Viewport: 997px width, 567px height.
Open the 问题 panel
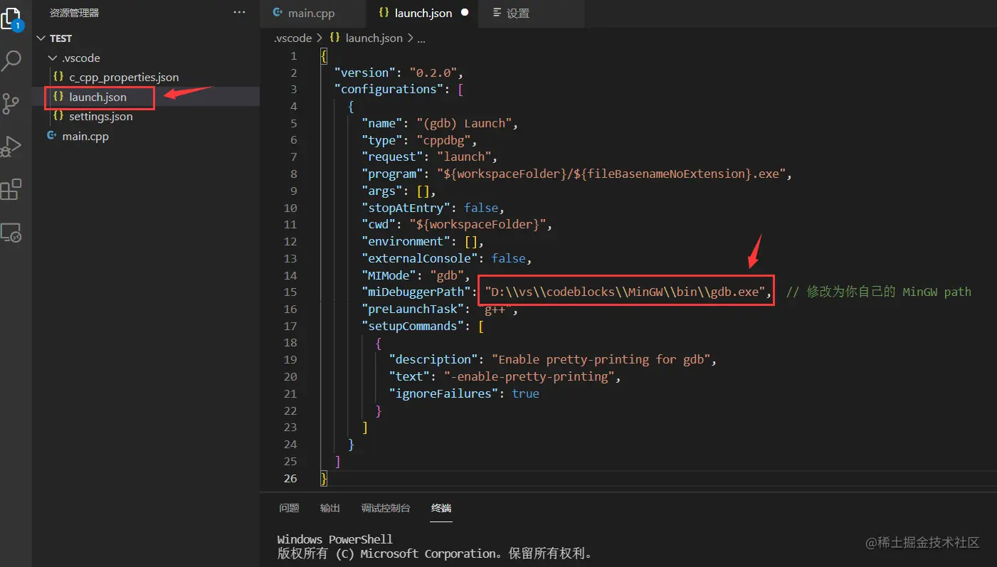289,508
